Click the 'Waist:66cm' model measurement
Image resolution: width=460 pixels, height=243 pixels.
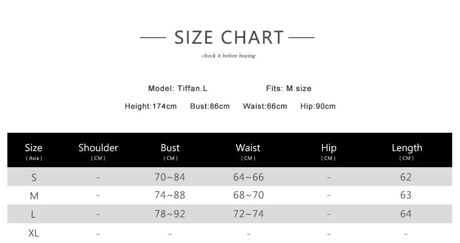click(x=264, y=106)
